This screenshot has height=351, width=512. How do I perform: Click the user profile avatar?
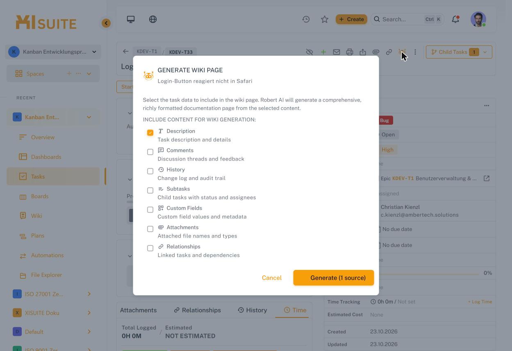coord(478,19)
